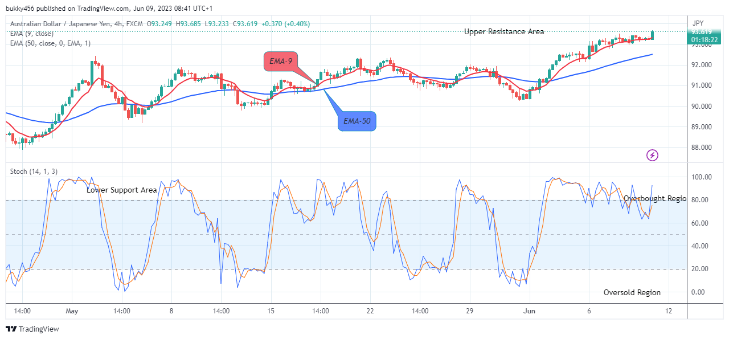Click the Jun label on the time axis
Image resolution: width=729 pixels, height=339 pixels.
(530, 311)
